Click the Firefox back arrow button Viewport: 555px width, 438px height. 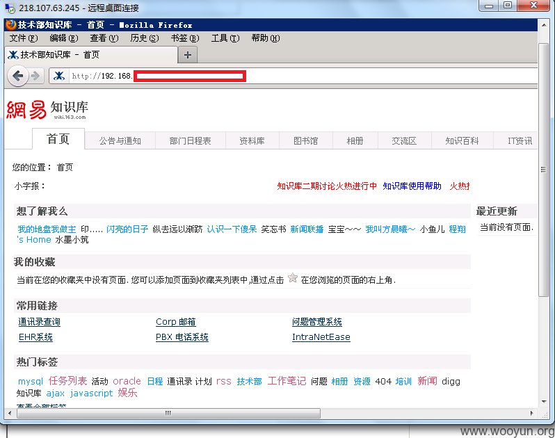click(x=17, y=75)
